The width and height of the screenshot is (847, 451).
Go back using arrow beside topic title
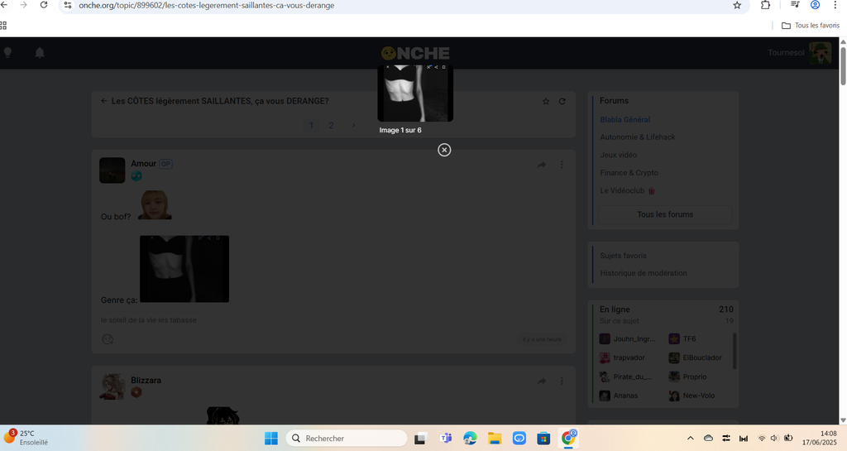click(x=103, y=101)
